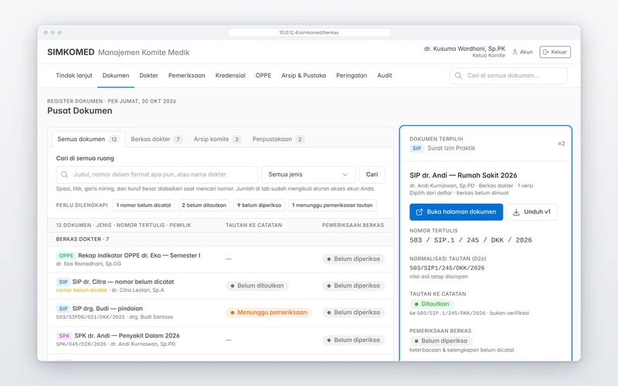Screen dimensions: 618x386
Task: Click the OPPE type badge on the Eka row
Action: click(66, 256)
